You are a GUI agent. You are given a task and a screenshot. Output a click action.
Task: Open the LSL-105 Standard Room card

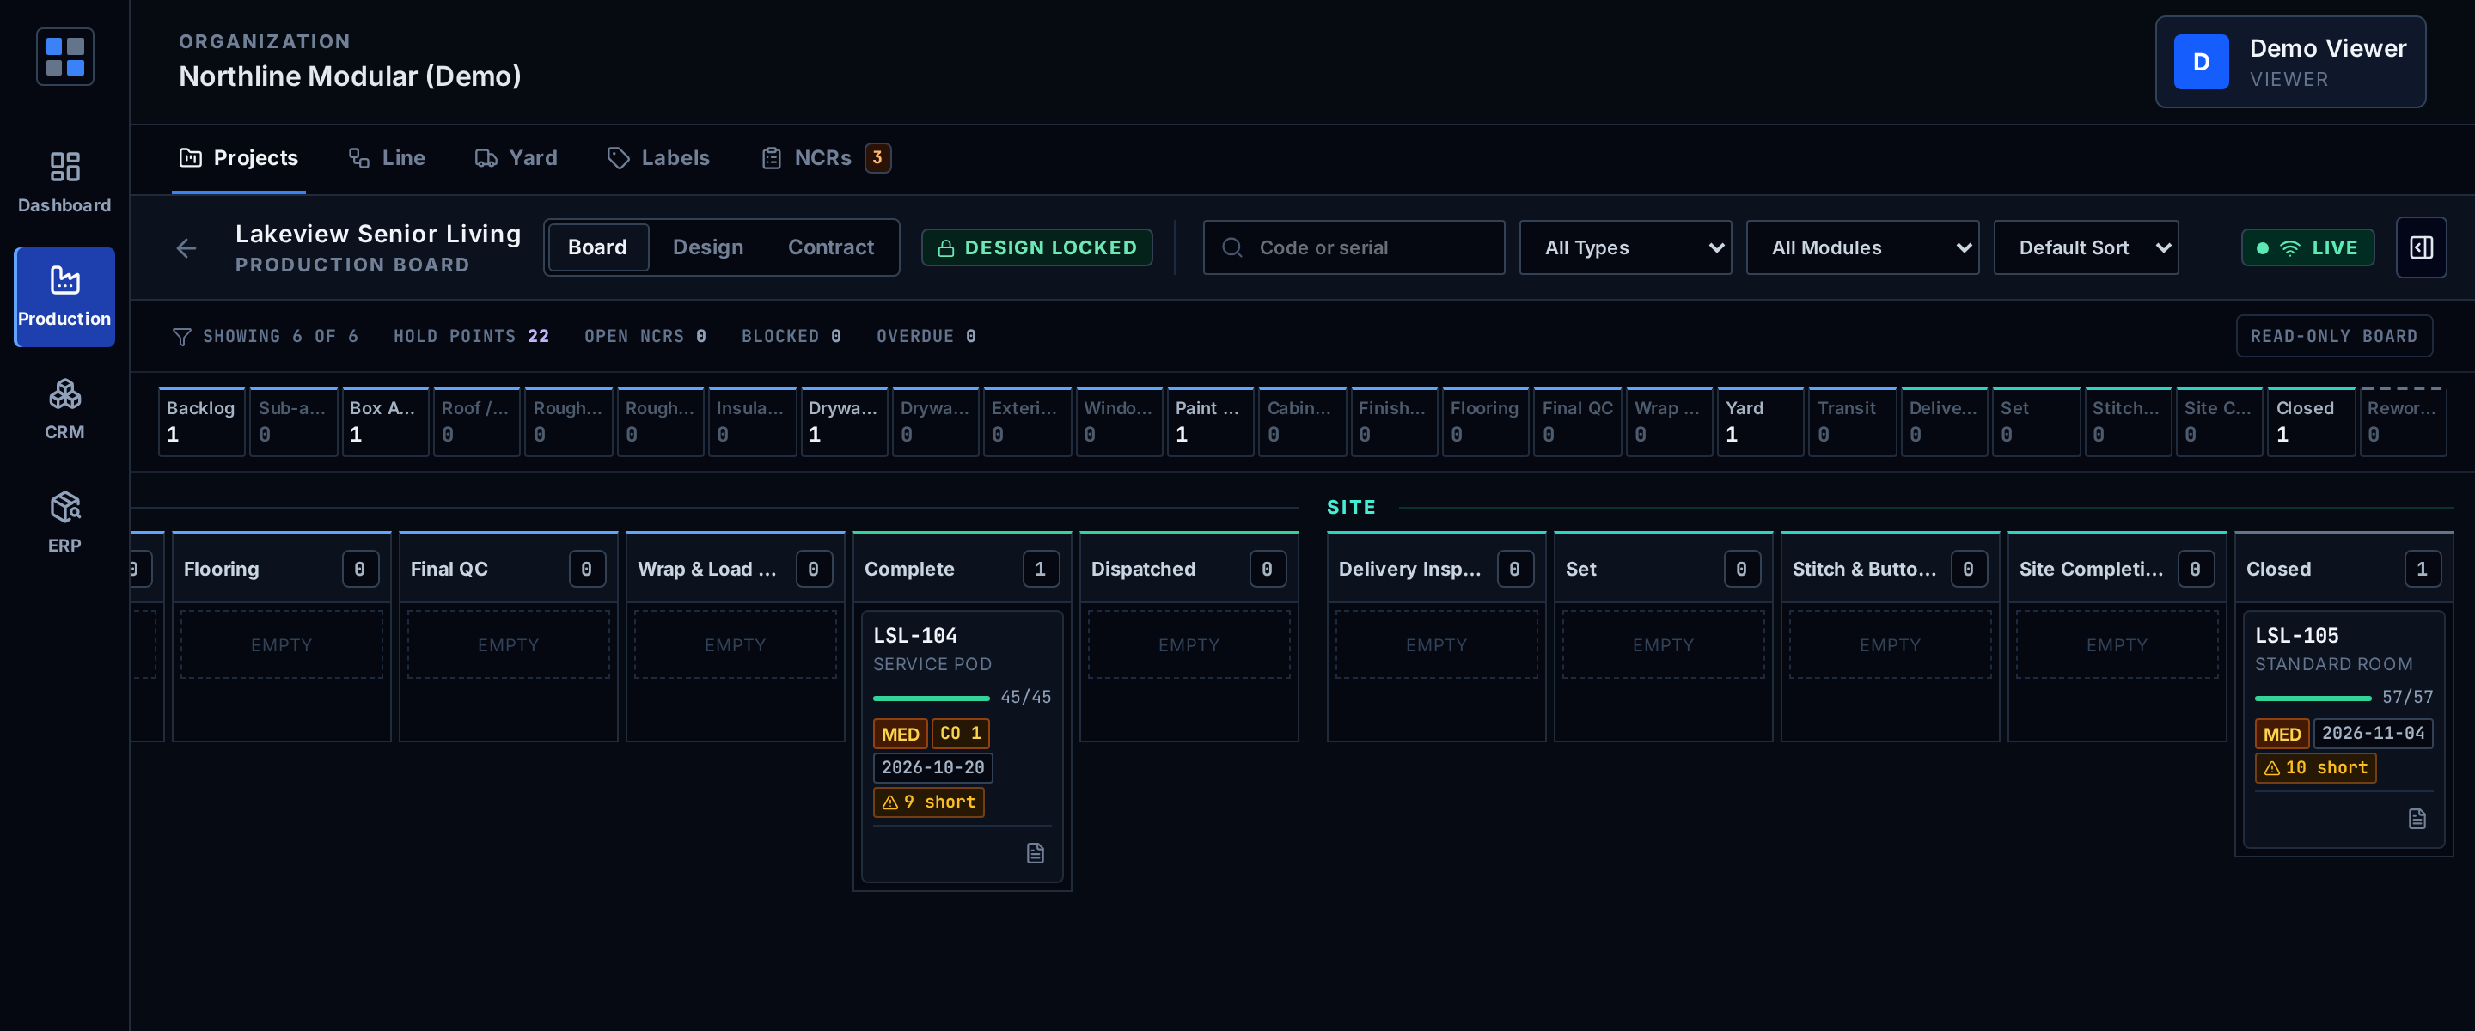[x=2344, y=729]
